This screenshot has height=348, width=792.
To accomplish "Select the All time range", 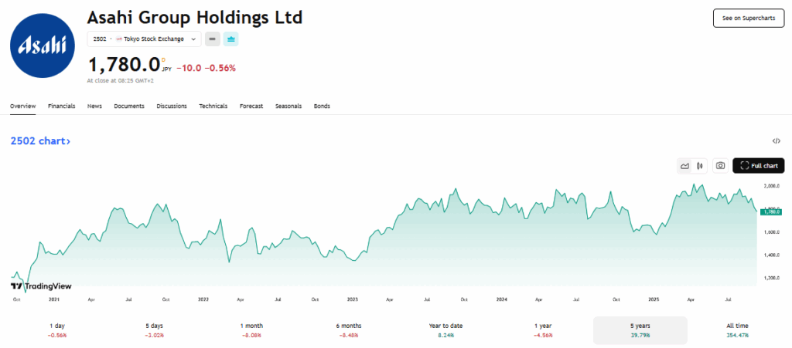I will coord(738,330).
